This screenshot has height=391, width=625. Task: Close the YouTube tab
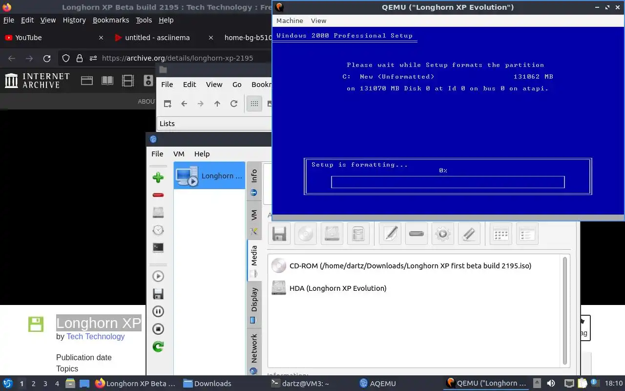pyautogui.click(x=101, y=38)
